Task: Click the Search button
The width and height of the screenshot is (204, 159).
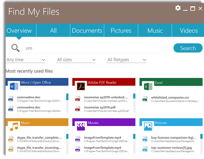Action: [x=188, y=48]
